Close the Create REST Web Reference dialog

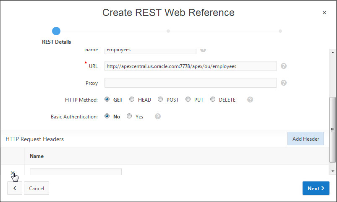(324, 13)
